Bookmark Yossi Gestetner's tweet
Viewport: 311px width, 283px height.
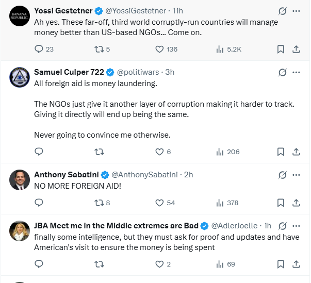[x=281, y=49]
